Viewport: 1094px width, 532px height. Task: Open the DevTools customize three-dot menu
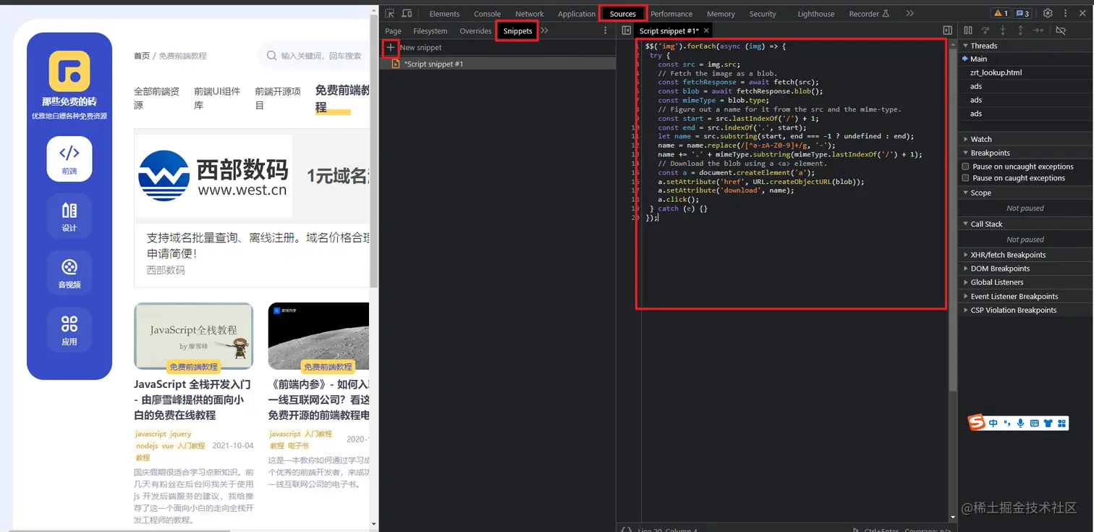(1064, 13)
